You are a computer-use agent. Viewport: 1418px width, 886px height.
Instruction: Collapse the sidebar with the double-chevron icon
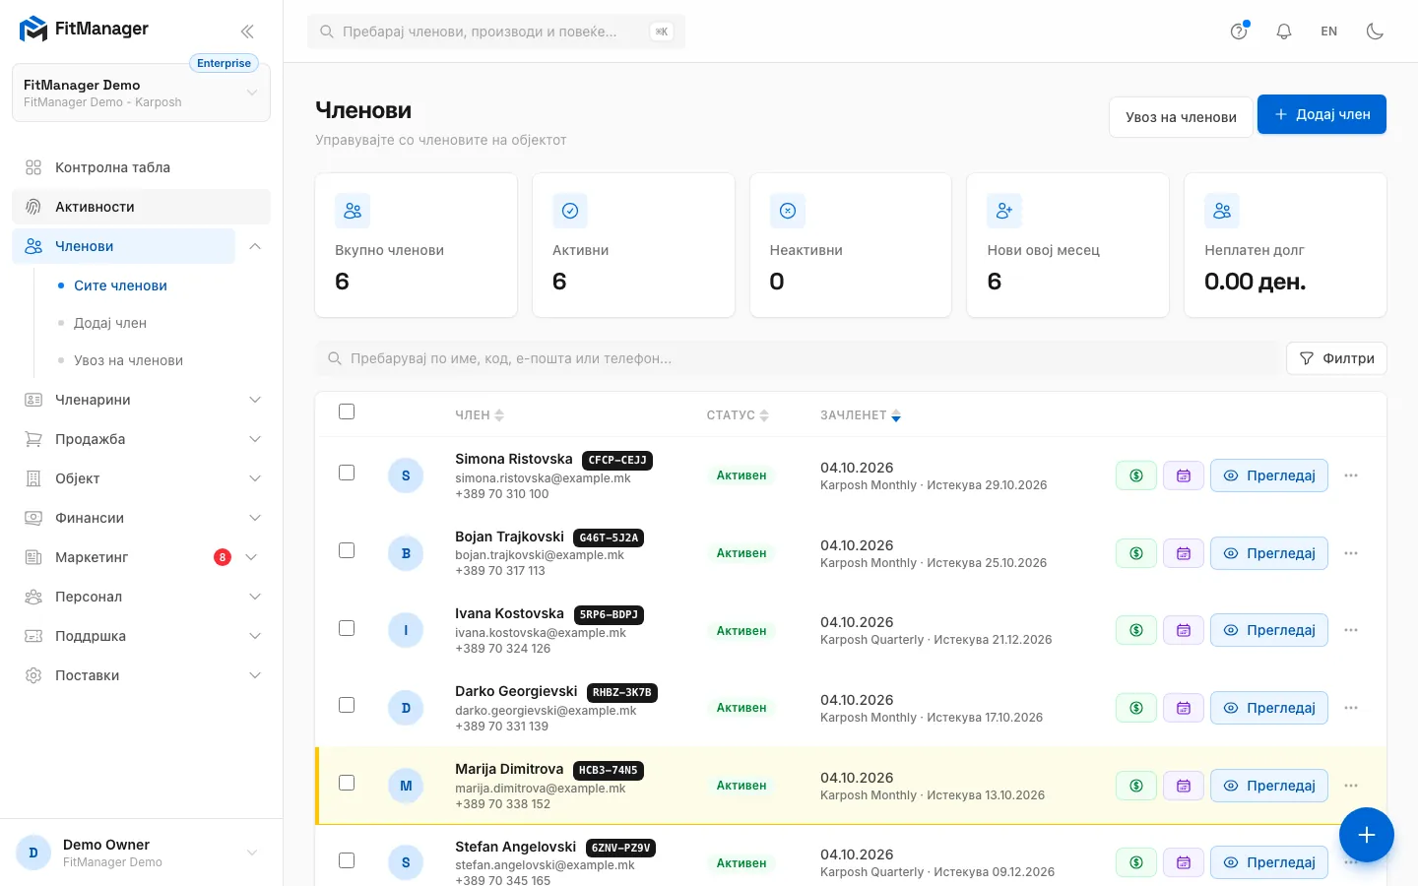247,32
